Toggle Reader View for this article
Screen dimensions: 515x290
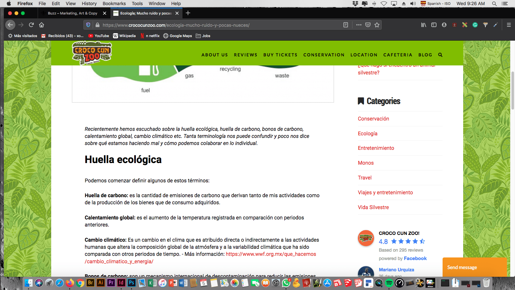346,25
